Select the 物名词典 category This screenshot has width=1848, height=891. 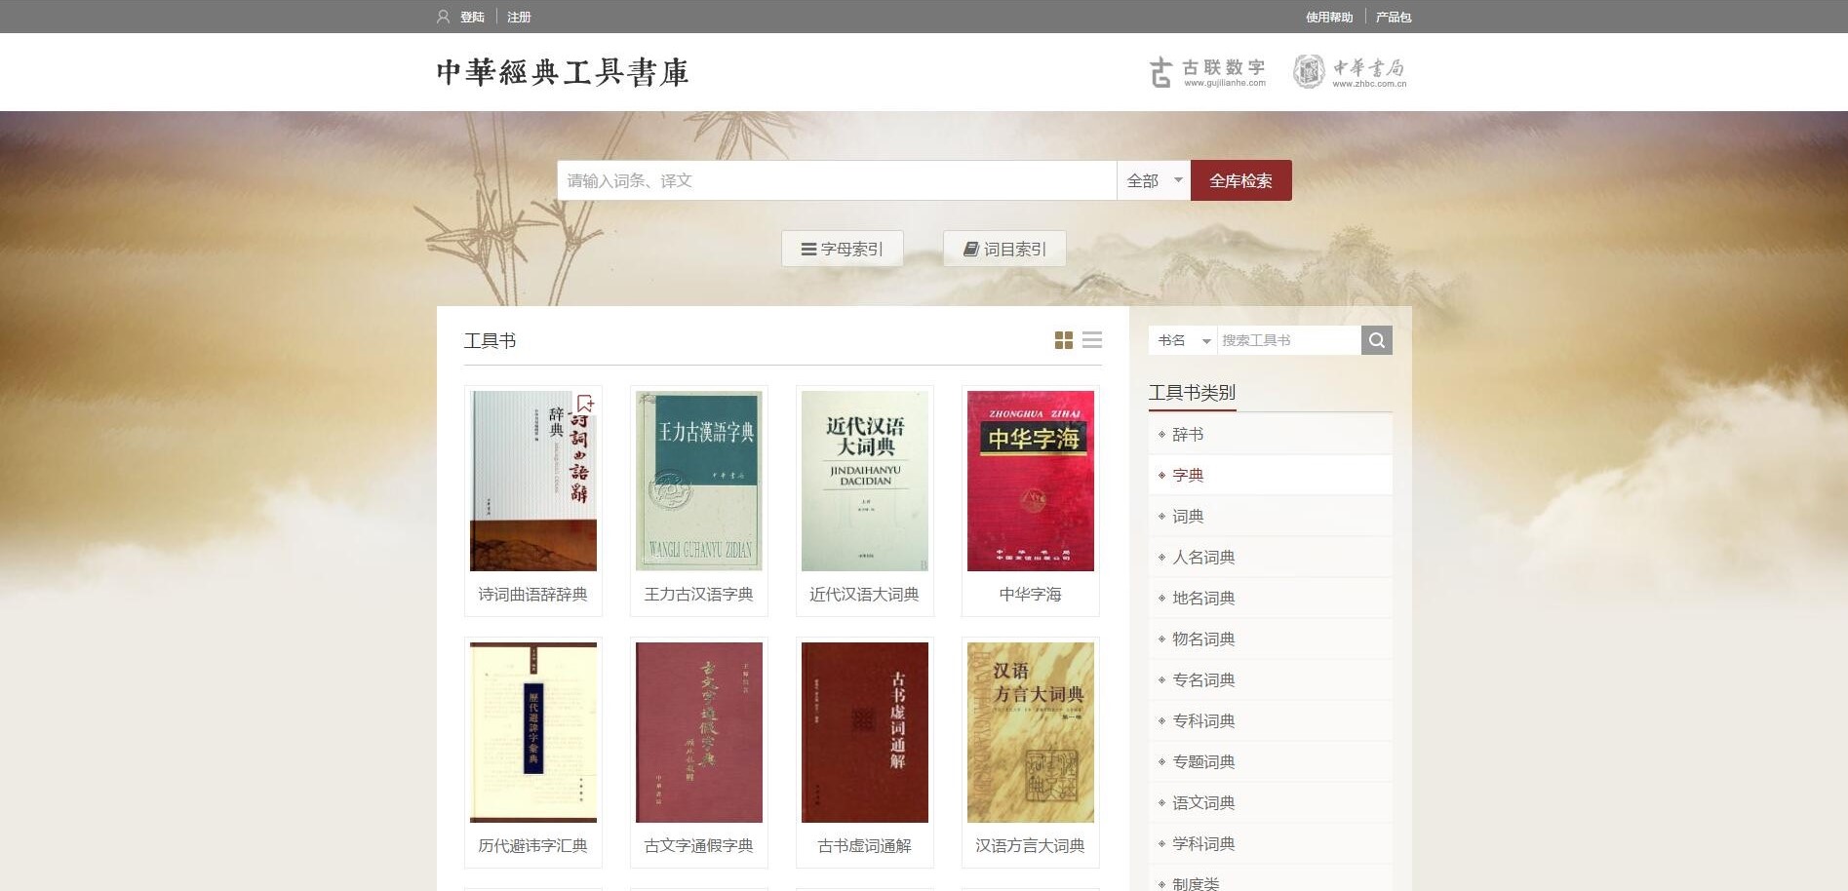click(x=1271, y=639)
